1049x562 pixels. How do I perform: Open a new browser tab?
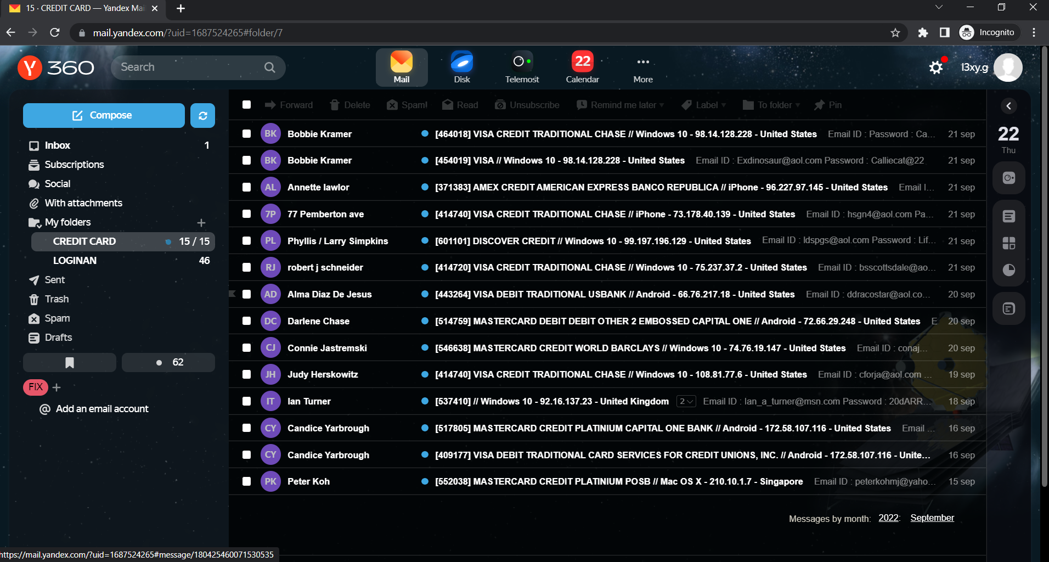pyautogui.click(x=181, y=8)
